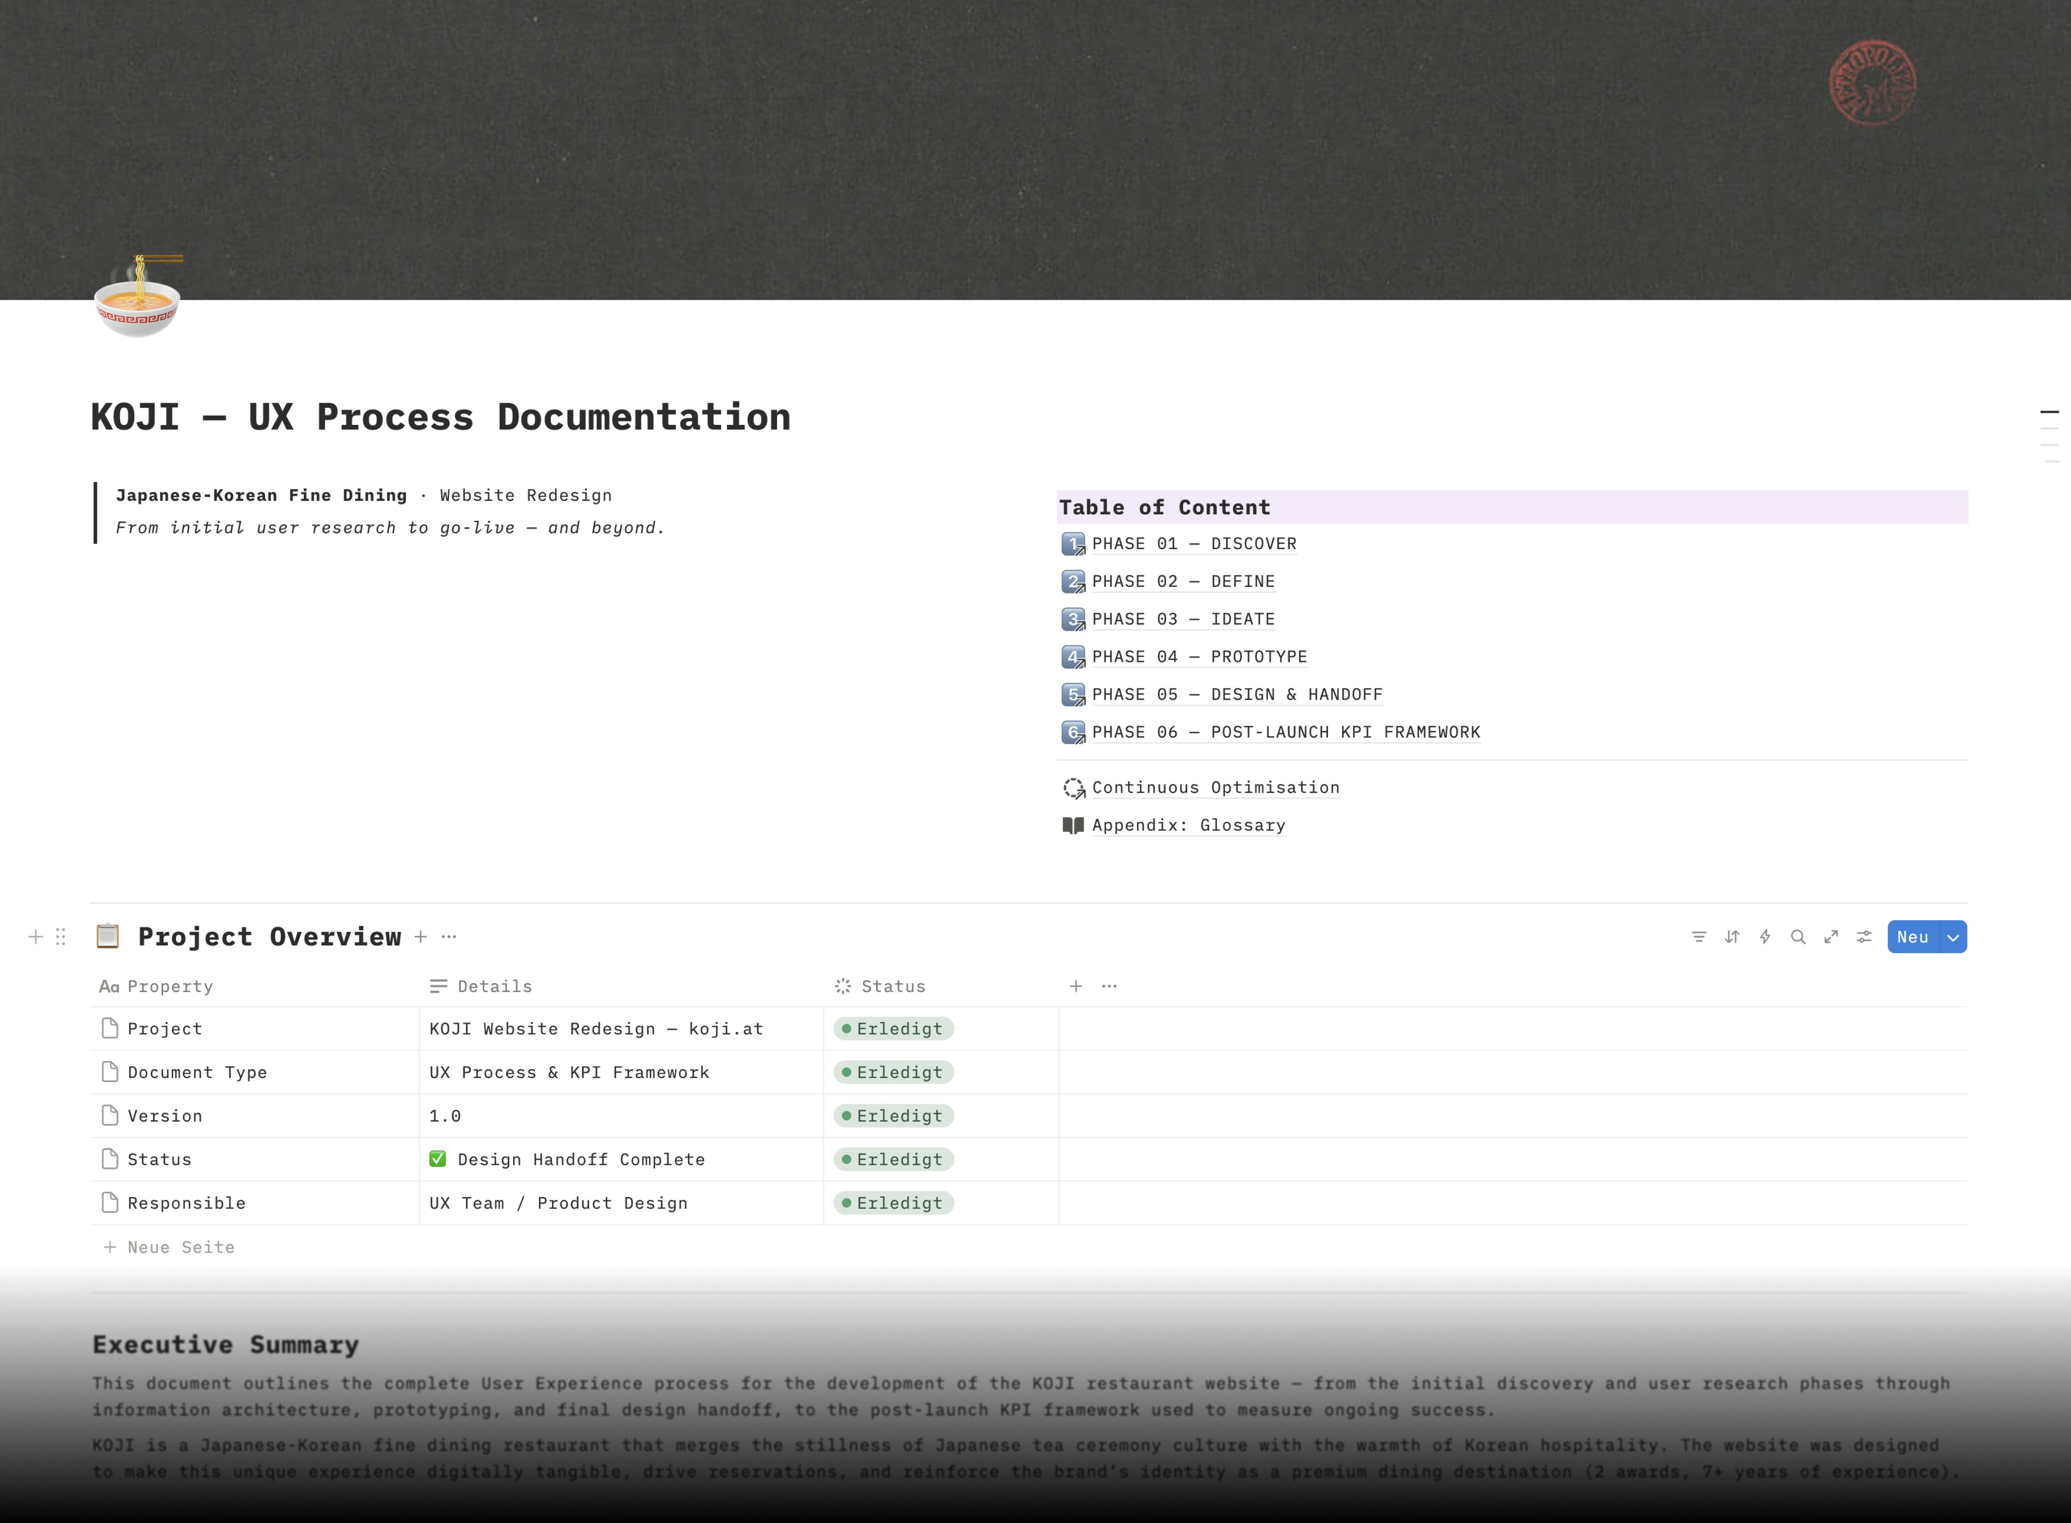
Task: Open database full page with expand icon
Action: 1831,937
